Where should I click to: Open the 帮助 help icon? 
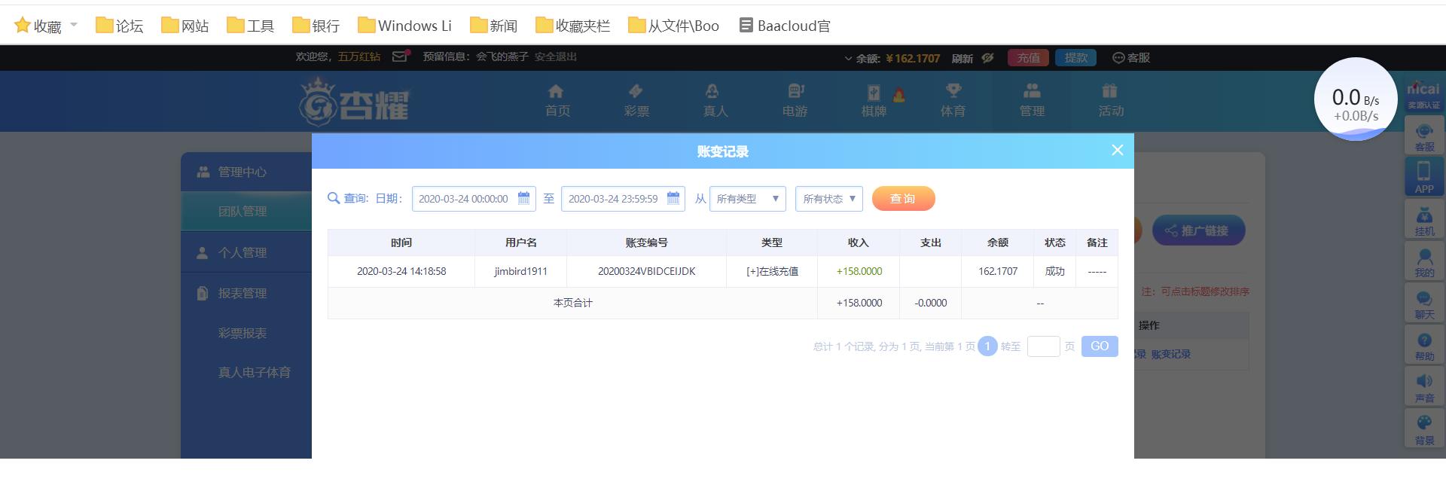tap(1424, 346)
